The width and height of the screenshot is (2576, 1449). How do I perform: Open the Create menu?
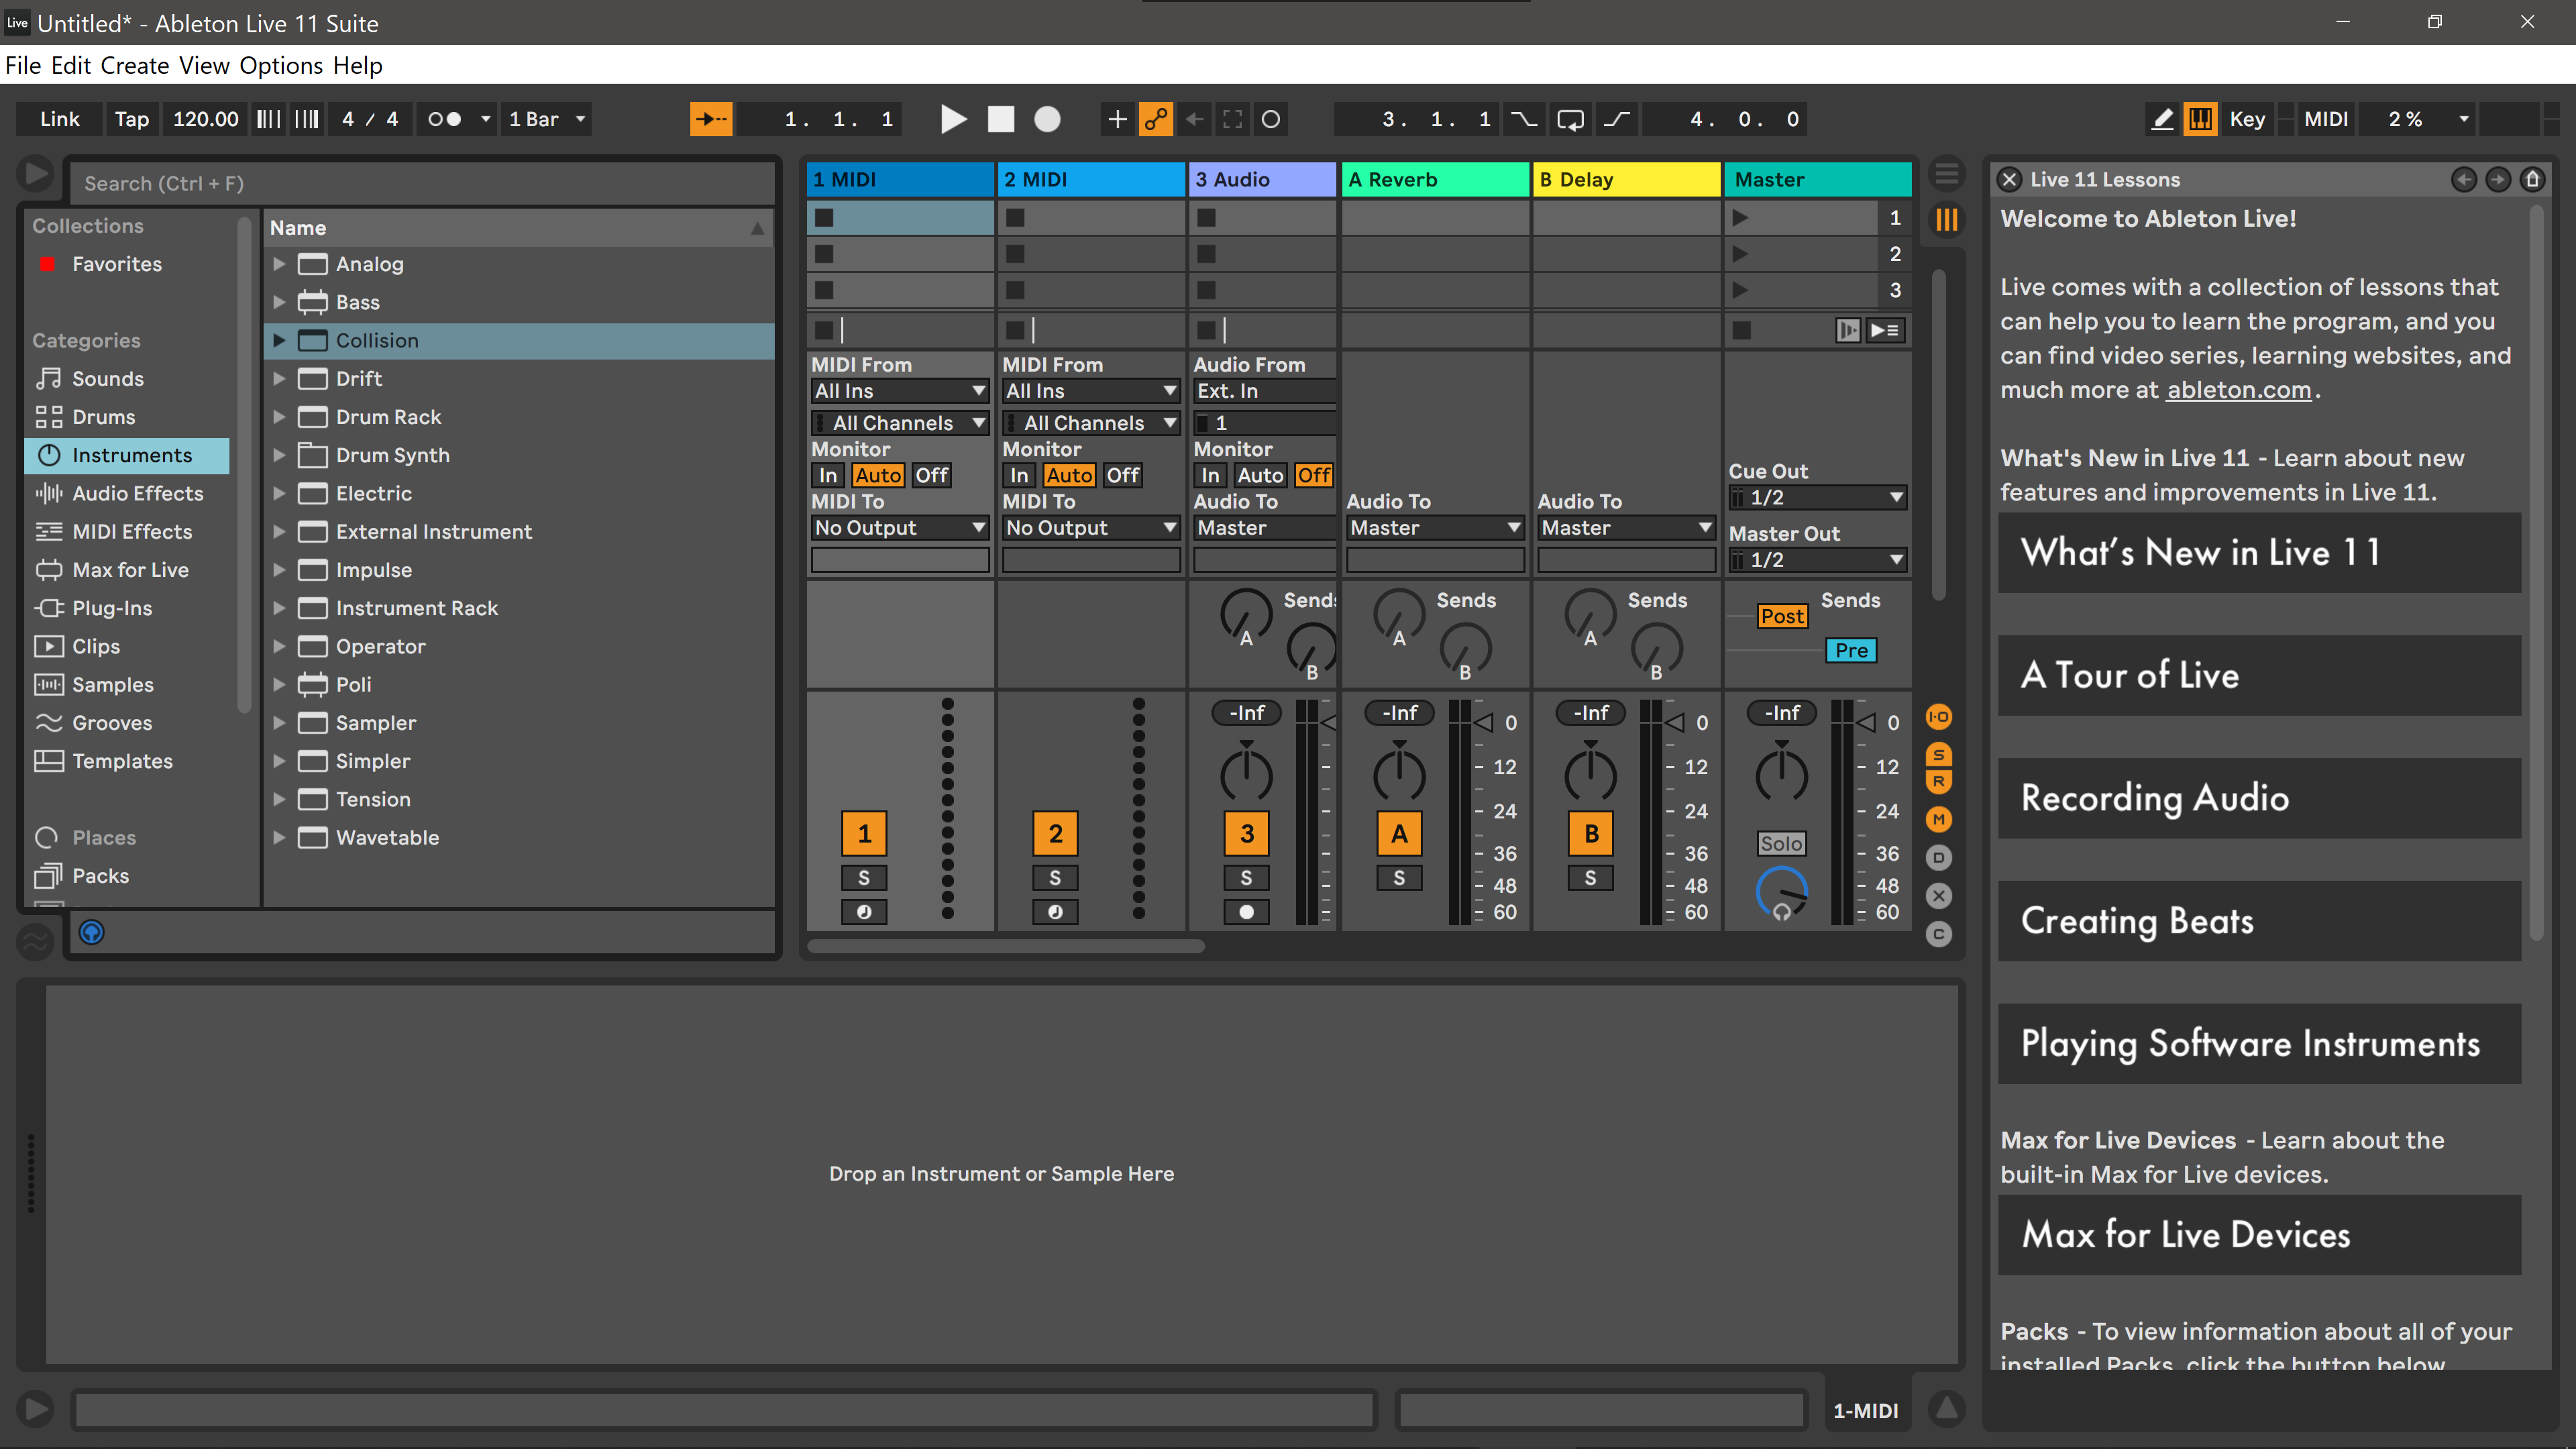click(x=135, y=65)
